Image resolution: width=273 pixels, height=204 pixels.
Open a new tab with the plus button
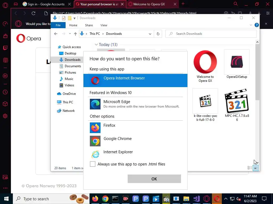(x=183, y=4)
